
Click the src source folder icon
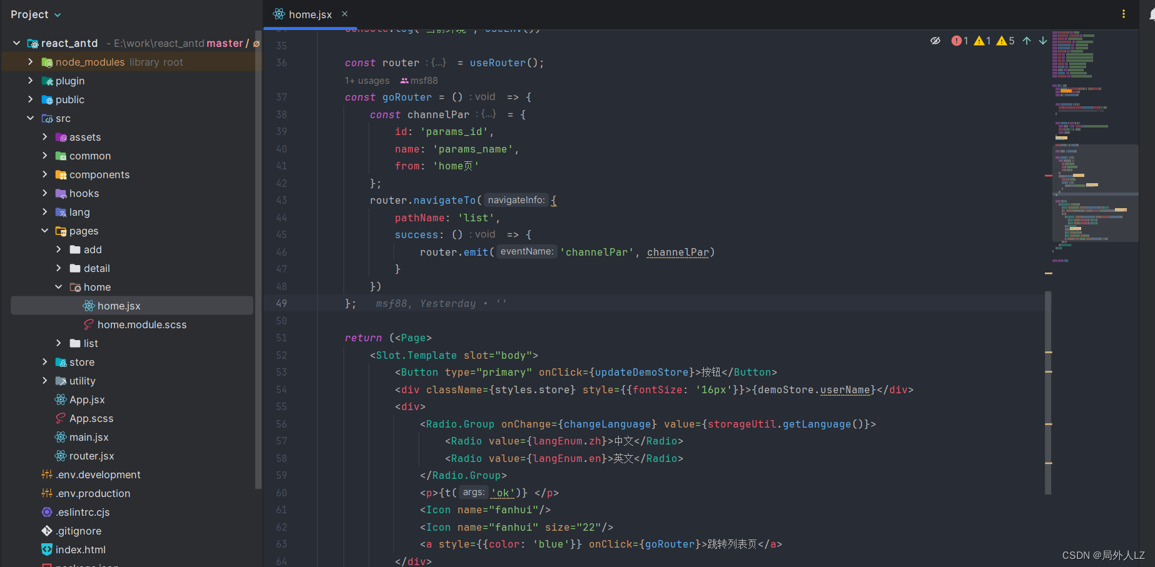pyautogui.click(x=47, y=118)
